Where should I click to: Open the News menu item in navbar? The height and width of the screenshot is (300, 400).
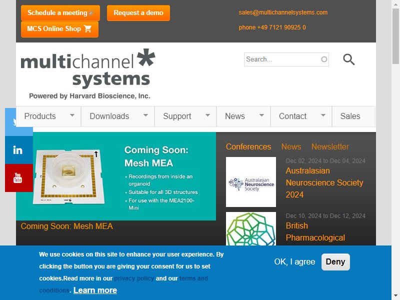click(x=243, y=116)
